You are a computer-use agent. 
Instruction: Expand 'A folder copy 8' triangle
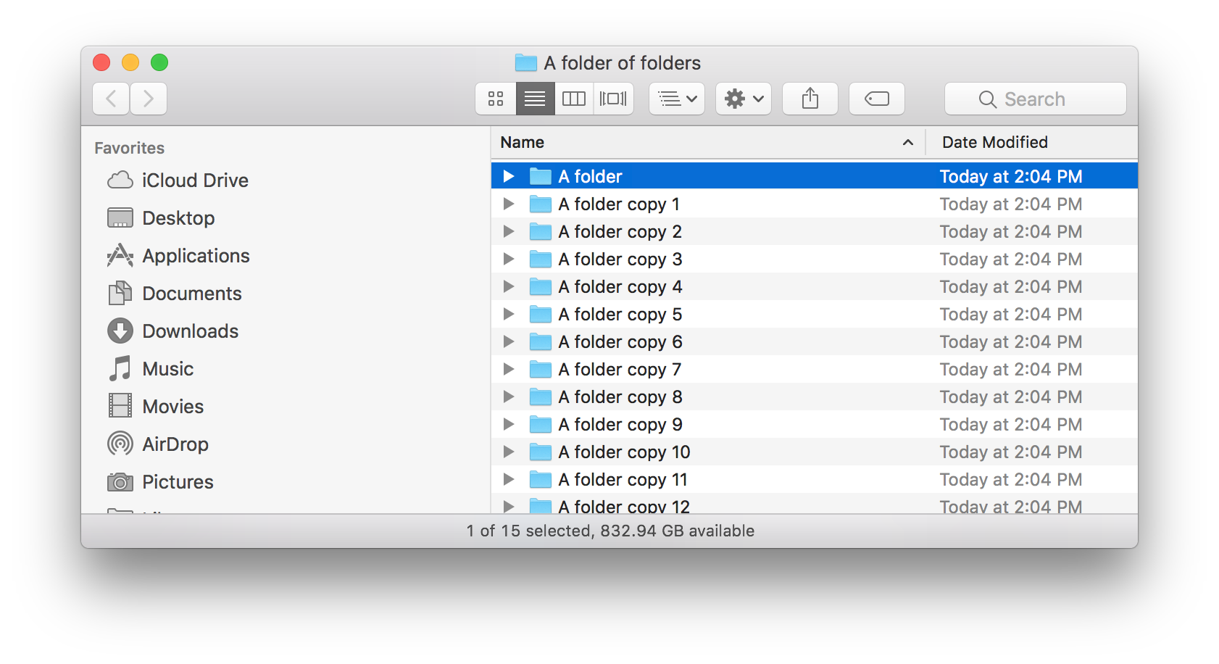click(509, 397)
